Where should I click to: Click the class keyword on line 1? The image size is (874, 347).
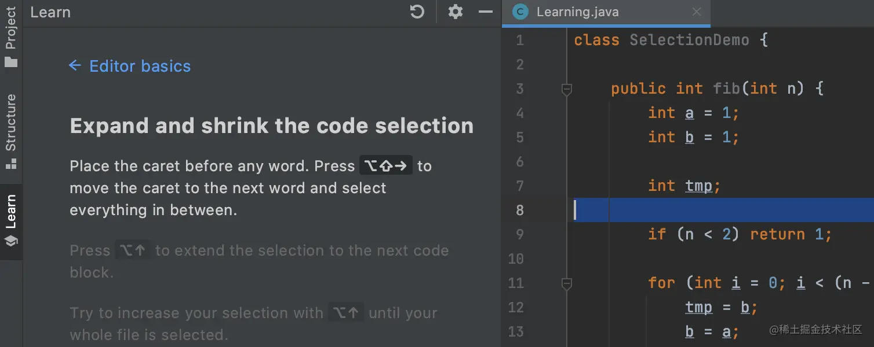596,39
